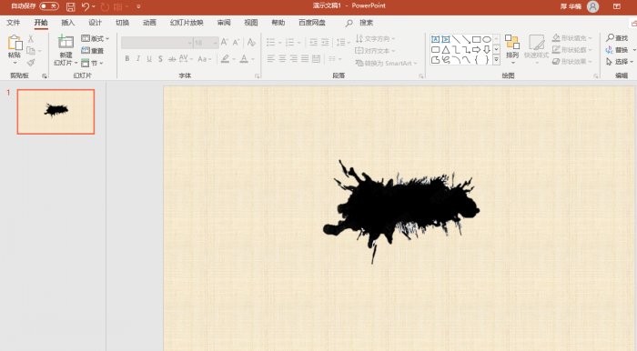Click the Find button in editing group
Image resolution: width=637 pixels, height=351 pixels.
tap(617, 38)
